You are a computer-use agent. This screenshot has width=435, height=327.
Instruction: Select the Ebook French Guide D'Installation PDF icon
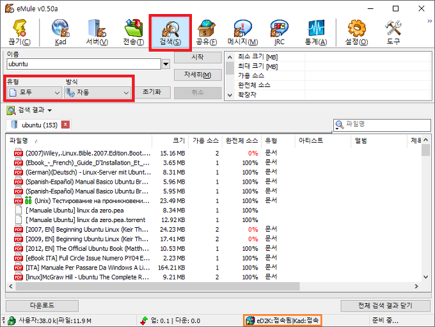(19, 163)
